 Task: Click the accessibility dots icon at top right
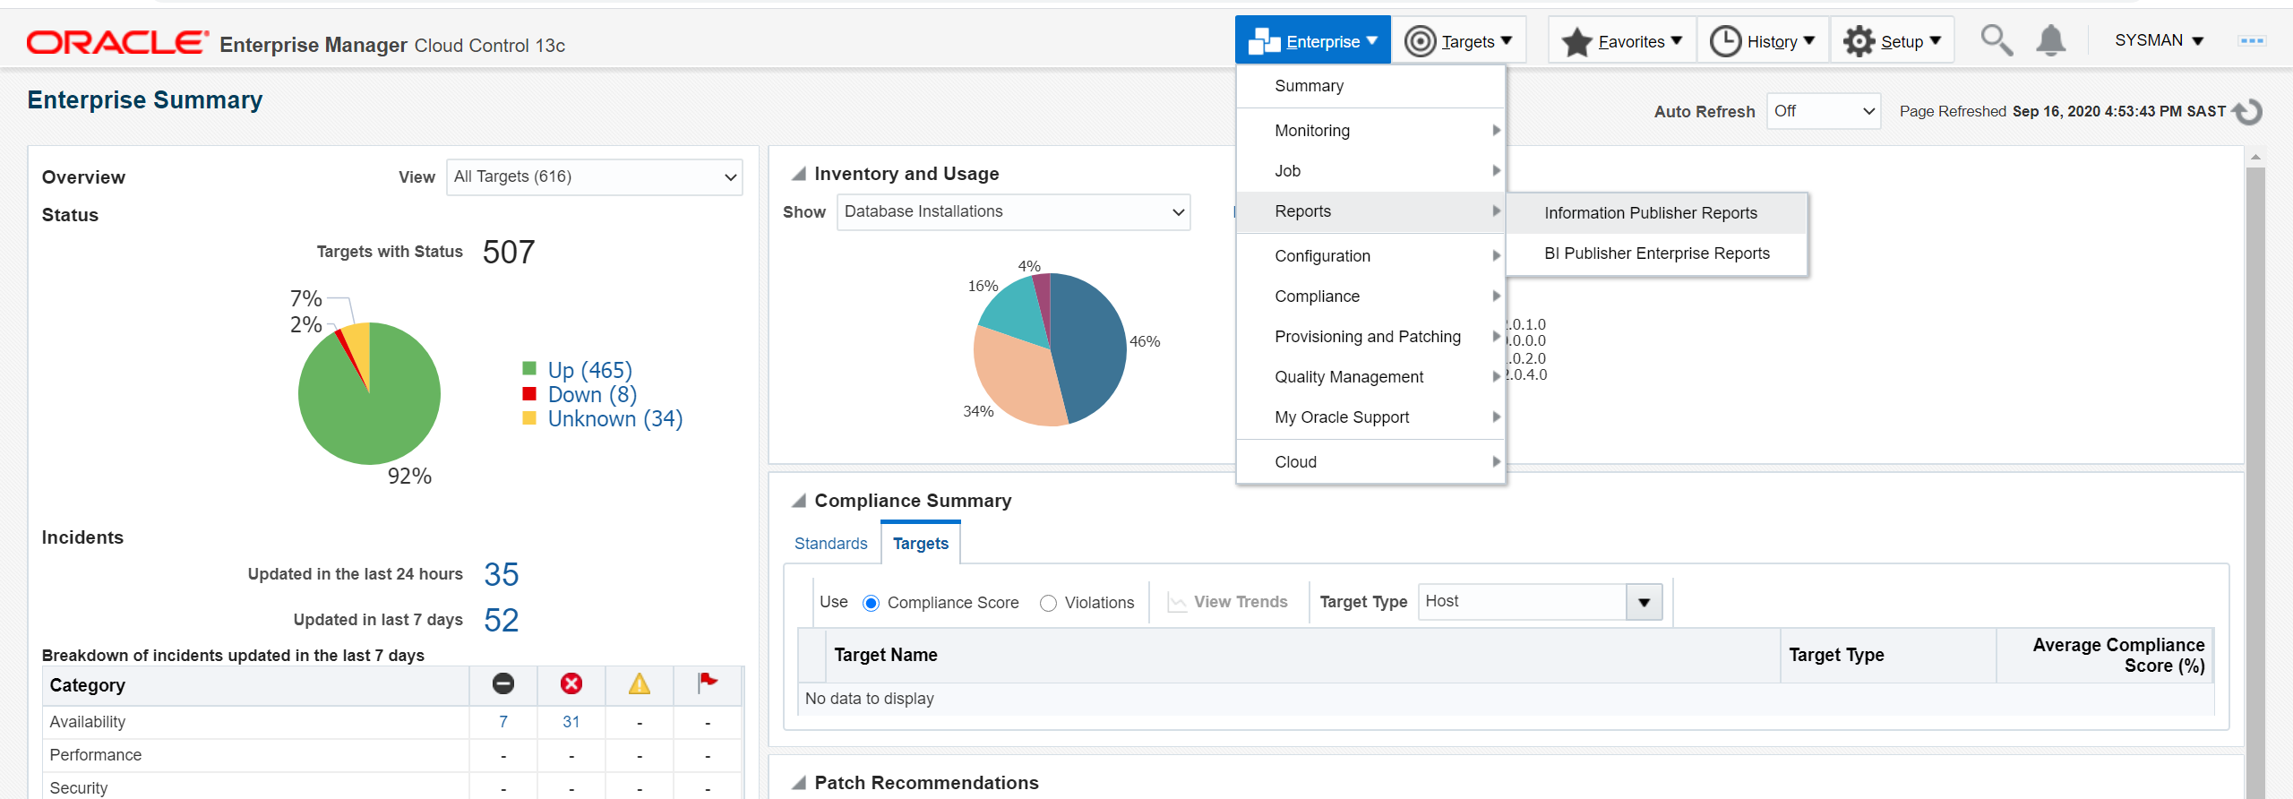pos(2251,40)
